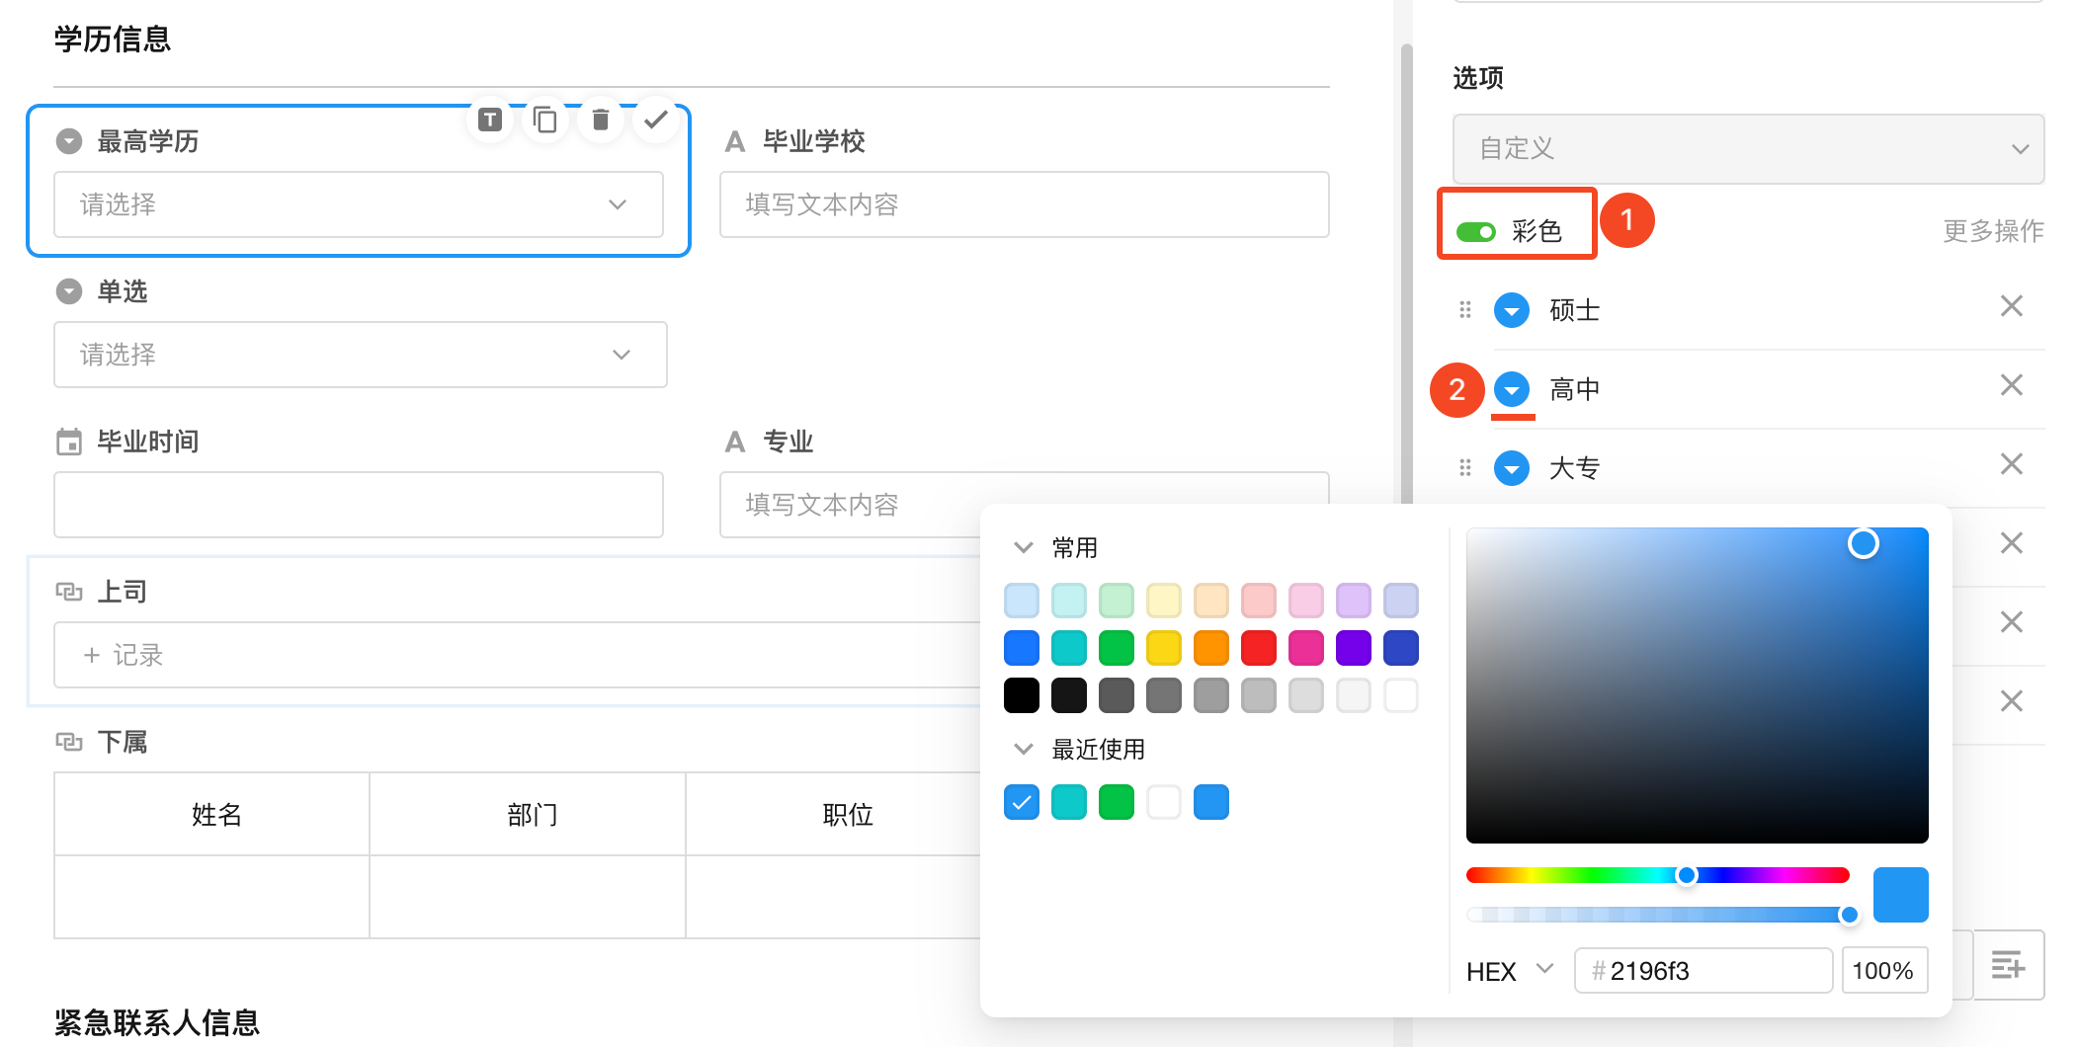This screenshot has width=2077, height=1047.
Task: Click the T text icon on 最高学历 toolbar
Action: point(489,121)
